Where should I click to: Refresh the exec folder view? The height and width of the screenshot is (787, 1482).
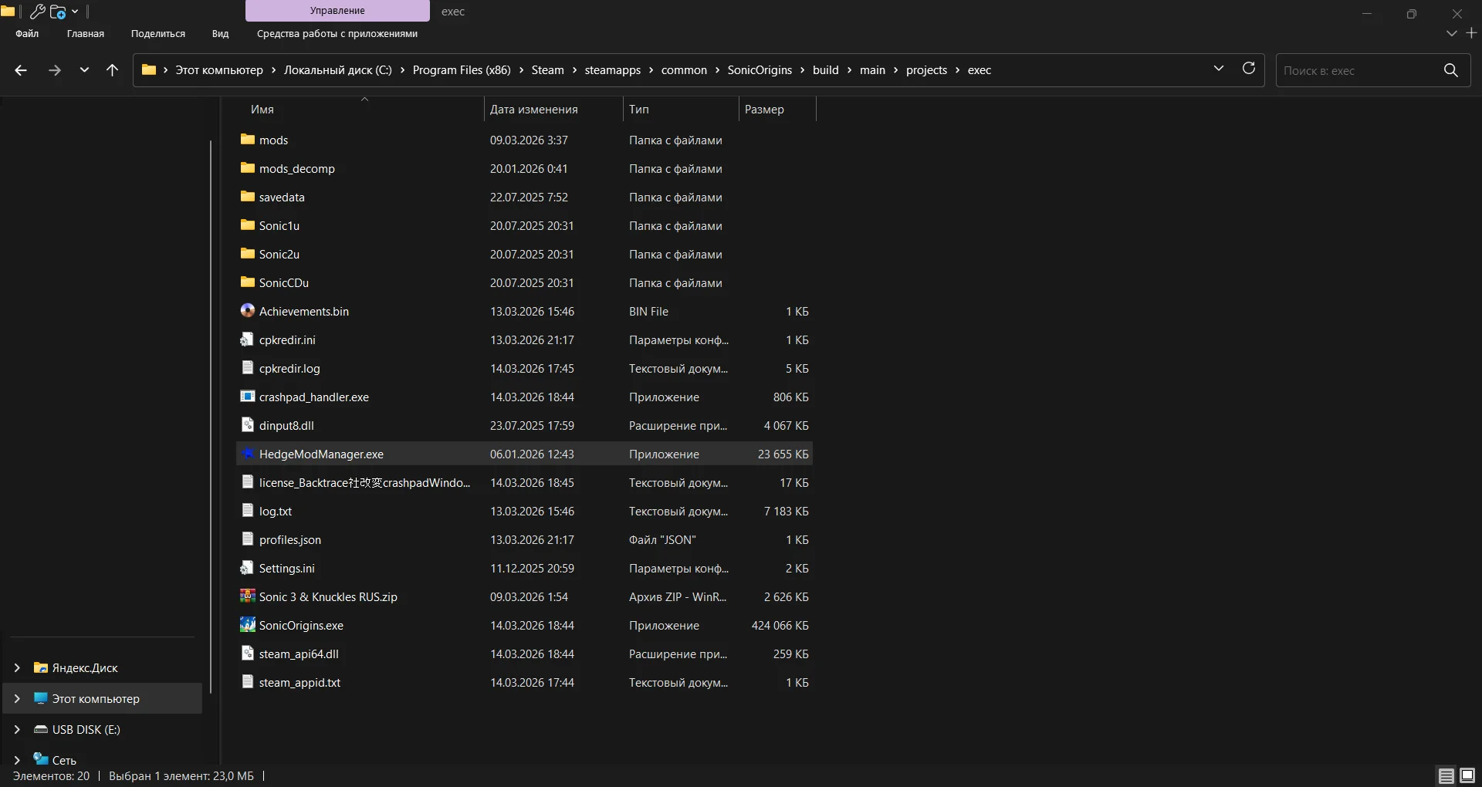click(1249, 69)
